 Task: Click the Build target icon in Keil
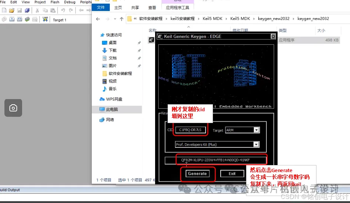12,20
